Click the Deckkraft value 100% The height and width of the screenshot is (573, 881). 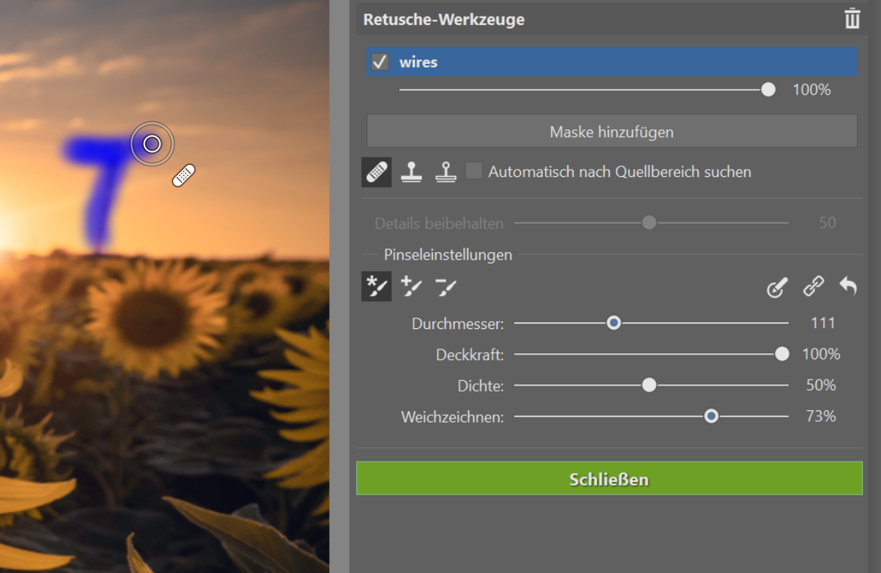point(821,354)
